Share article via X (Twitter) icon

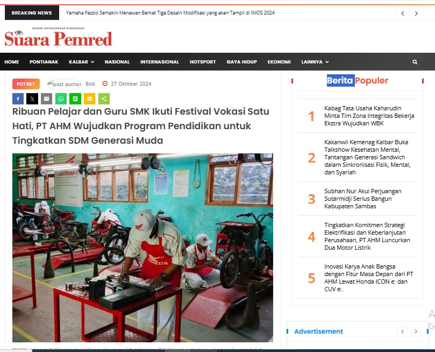(32, 99)
